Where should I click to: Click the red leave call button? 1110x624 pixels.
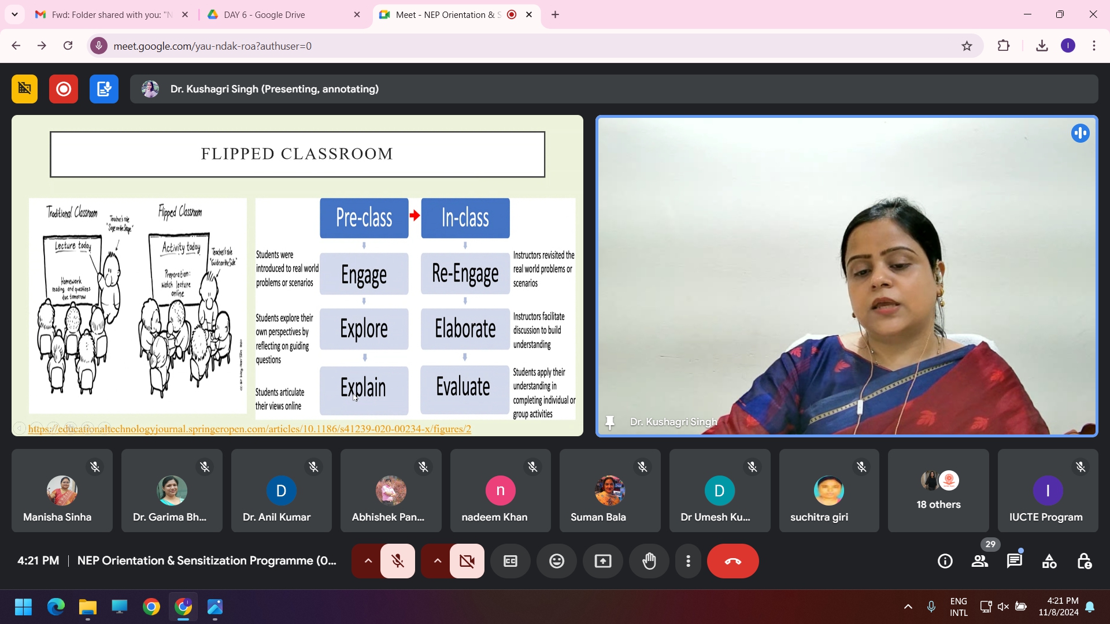(x=732, y=561)
